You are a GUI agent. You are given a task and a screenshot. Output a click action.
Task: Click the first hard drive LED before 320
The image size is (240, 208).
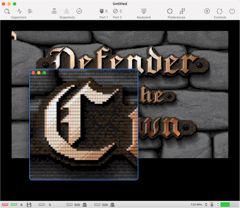[x=69, y=205]
